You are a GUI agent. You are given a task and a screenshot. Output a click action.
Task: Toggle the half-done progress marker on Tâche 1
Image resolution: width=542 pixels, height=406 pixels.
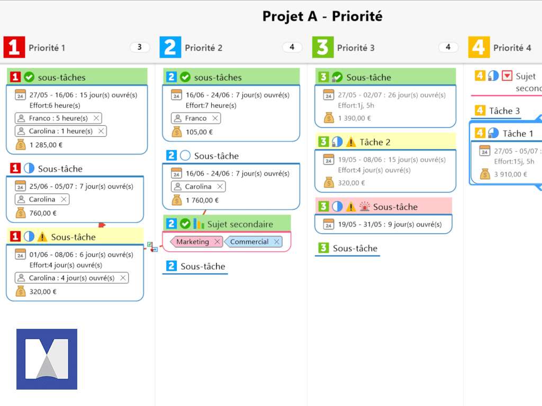pos(493,133)
